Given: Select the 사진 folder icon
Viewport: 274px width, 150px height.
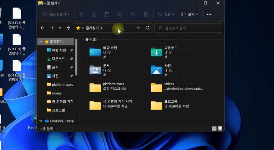Looking at the screenshot, I should point(156,70).
